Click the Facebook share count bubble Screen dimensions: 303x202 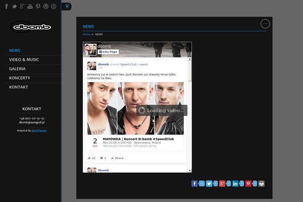pyautogui.click(x=201, y=183)
